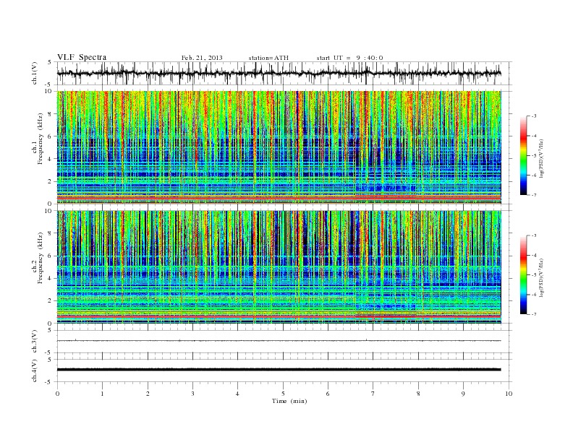This screenshot has width=573, height=442.
Task: Click the time axis tick label 4
Action: pyautogui.click(x=237, y=394)
